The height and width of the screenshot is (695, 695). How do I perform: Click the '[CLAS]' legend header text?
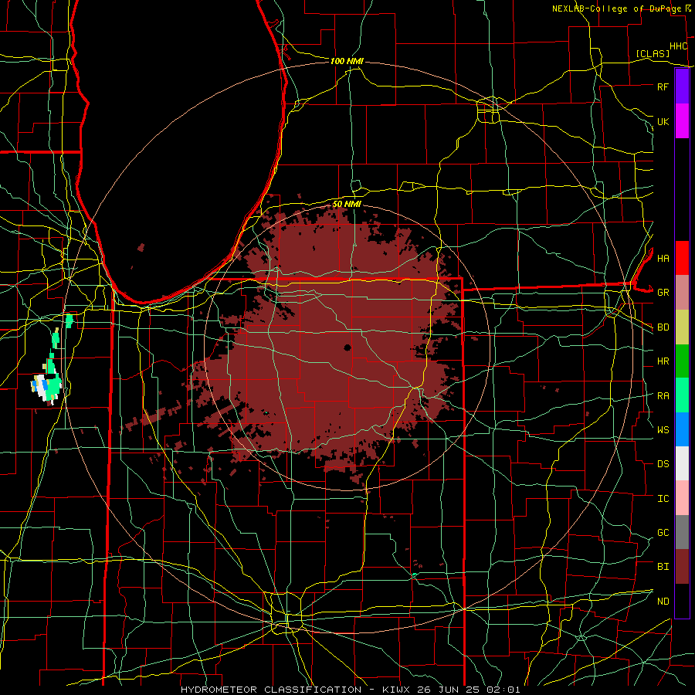point(653,53)
